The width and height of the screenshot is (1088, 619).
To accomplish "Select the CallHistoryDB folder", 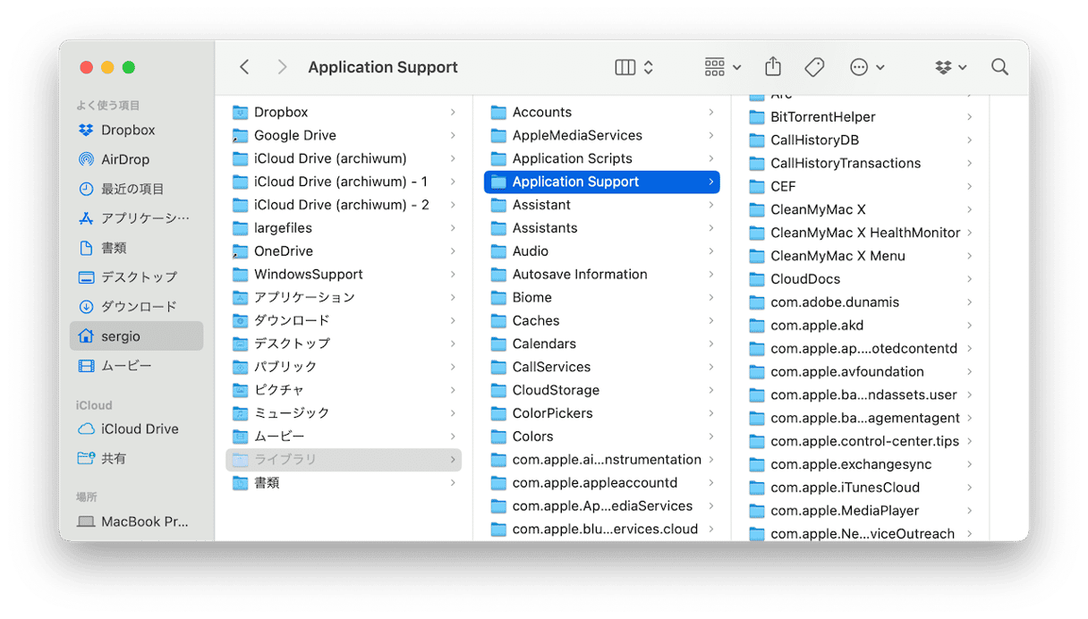I will (x=861, y=140).
